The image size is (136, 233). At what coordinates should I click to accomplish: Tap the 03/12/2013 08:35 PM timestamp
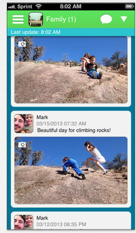[x=61, y=224]
